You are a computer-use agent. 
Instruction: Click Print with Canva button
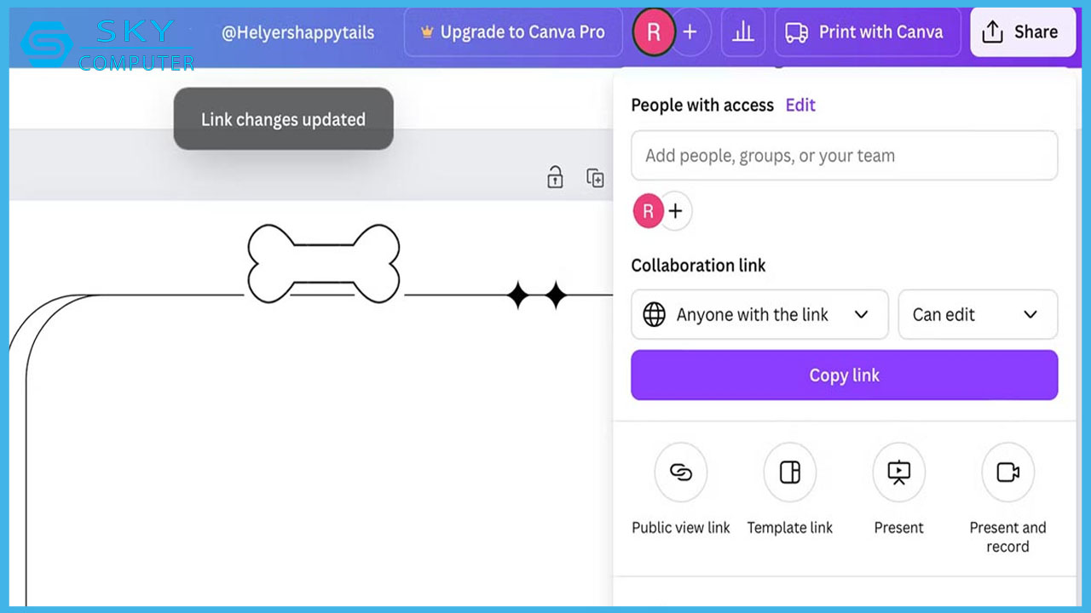[867, 32]
